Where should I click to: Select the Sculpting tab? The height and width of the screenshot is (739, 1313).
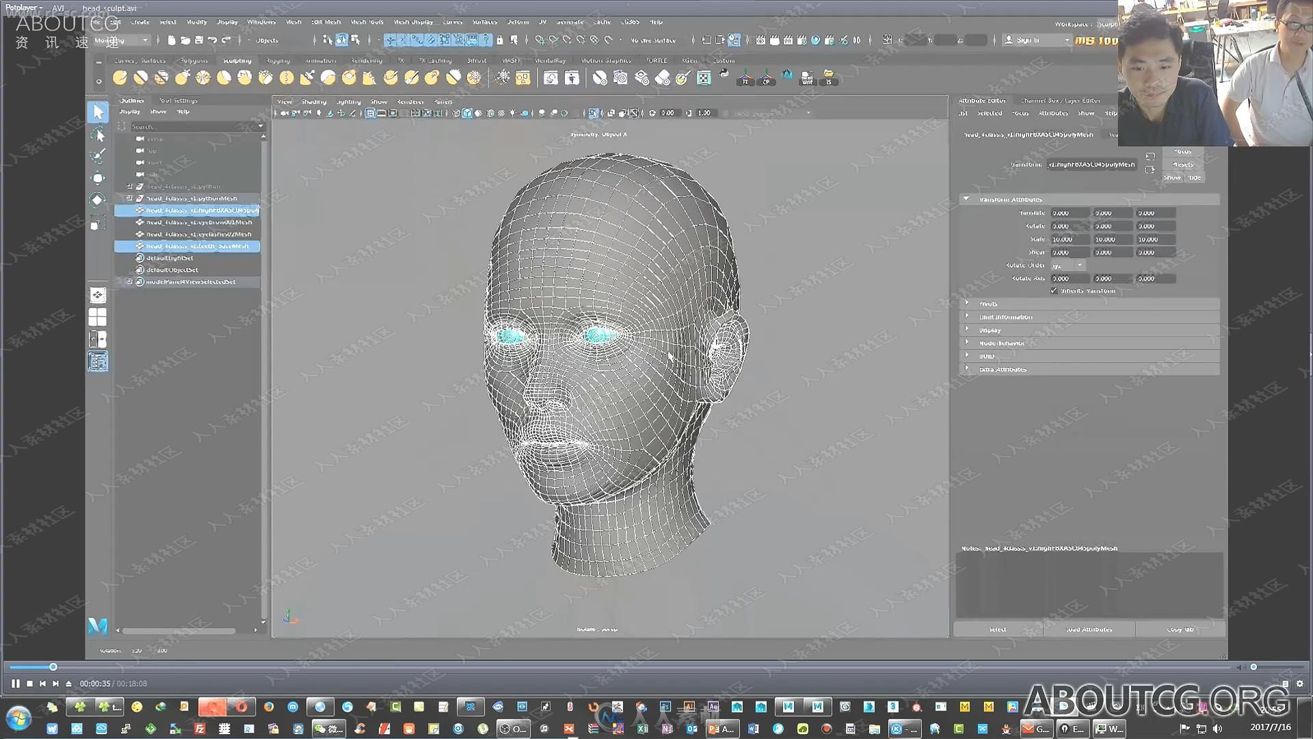236,60
